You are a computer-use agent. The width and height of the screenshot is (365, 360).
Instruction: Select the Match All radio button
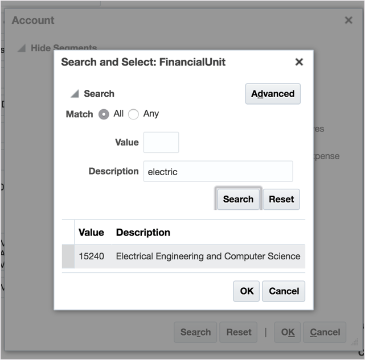click(x=104, y=114)
